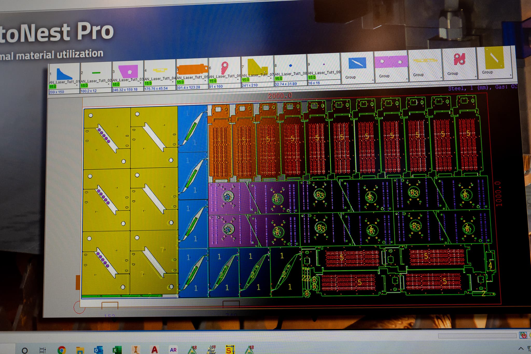Select part thumbnail AN_Laser_Tut1_03 pink plate
Image resolution: width=531 pixels, height=354 pixels.
click(x=128, y=71)
